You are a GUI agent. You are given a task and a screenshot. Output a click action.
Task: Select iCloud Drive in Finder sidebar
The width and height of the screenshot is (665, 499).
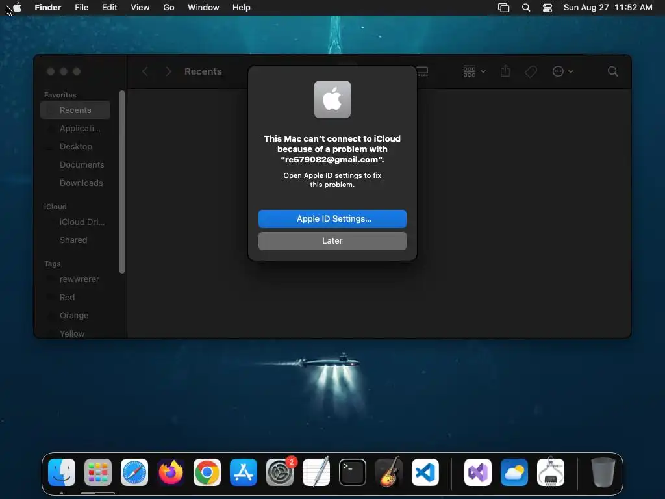click(x=75, y=222)
